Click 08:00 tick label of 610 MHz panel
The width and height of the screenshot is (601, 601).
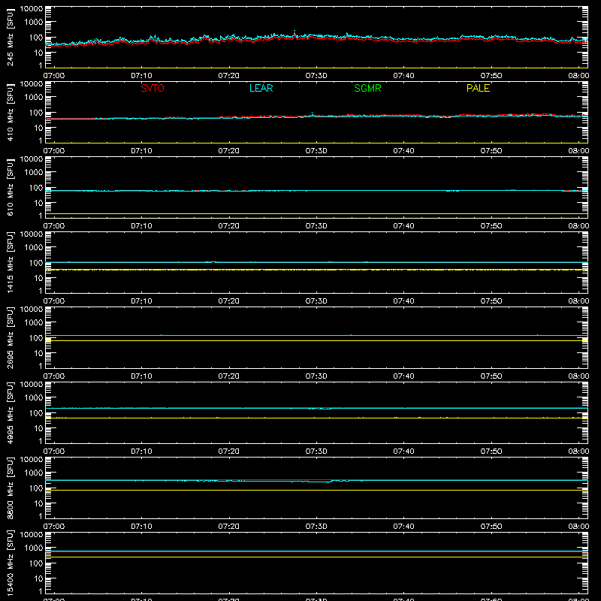[578, 226]
